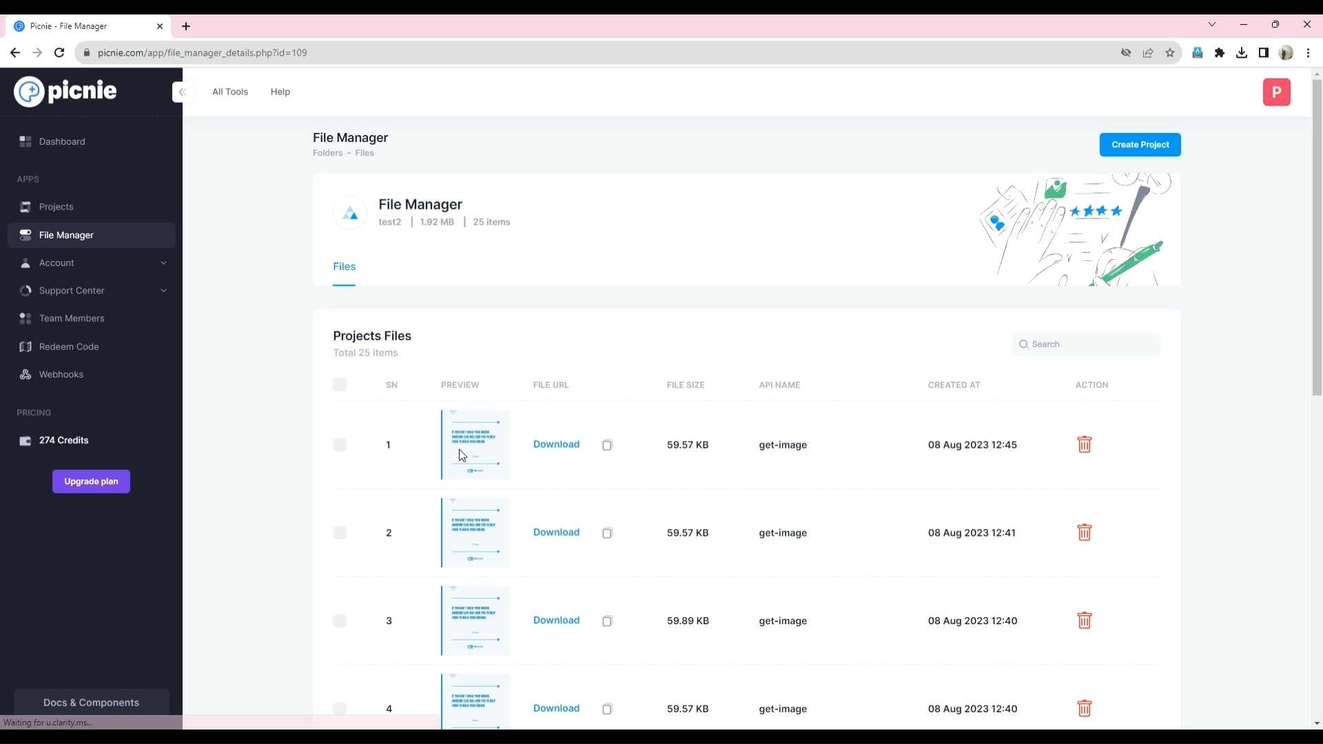
Task: Bookmark this page with star icon
Action: pyautogui.click(x=1170, y=53)
